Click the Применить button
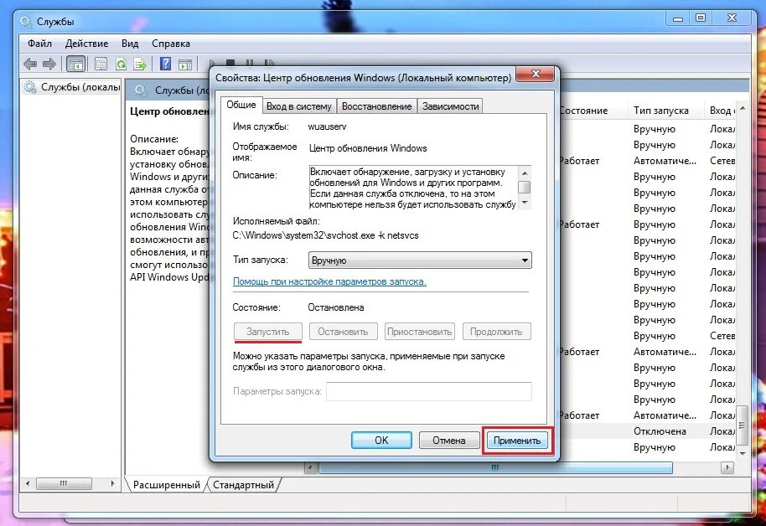This screenshot has height=526, width=766. [x=517, y=440]
